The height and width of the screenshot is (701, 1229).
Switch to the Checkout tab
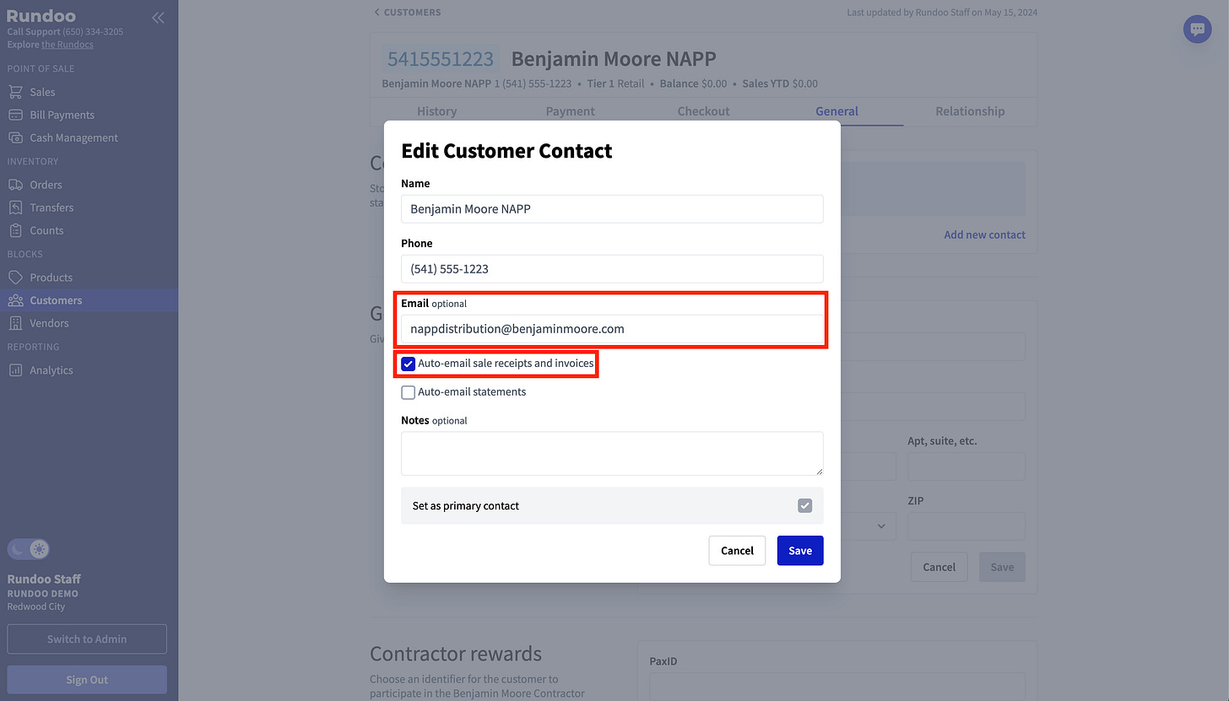[x=703, y=111]
